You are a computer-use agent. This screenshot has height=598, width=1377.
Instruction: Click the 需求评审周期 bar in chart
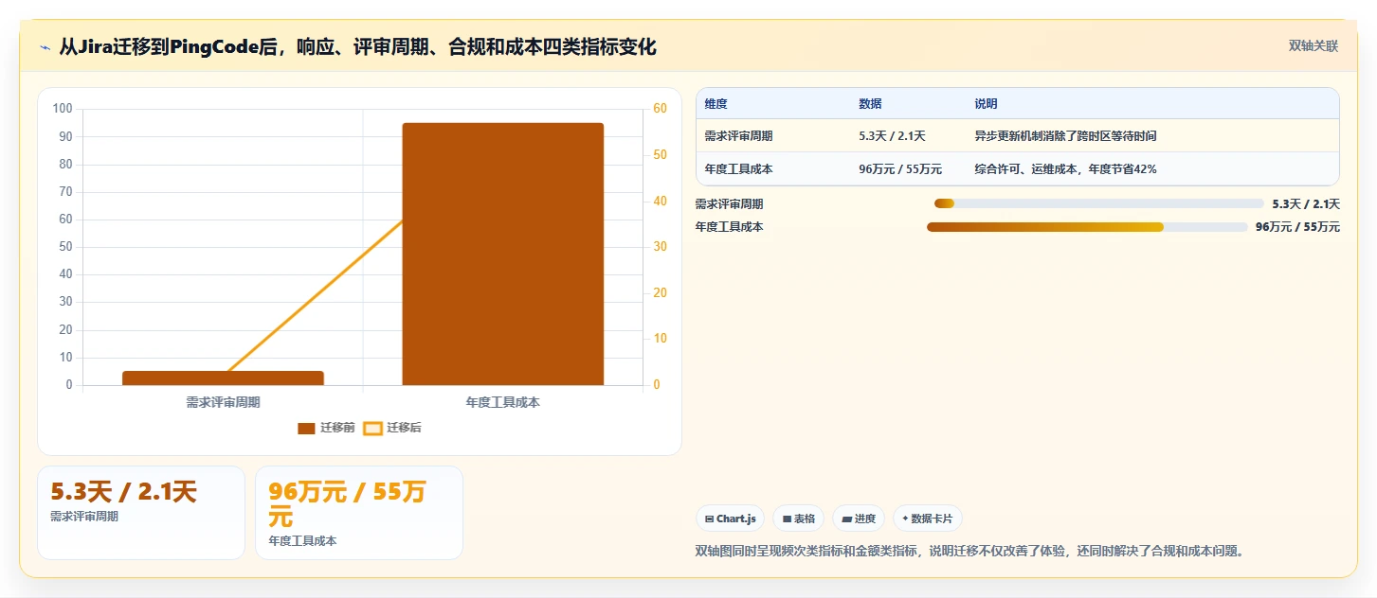pos(224,378)
